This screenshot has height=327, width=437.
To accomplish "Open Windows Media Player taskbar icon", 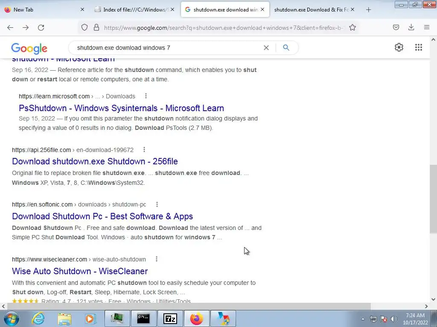I will pos(90,318).
